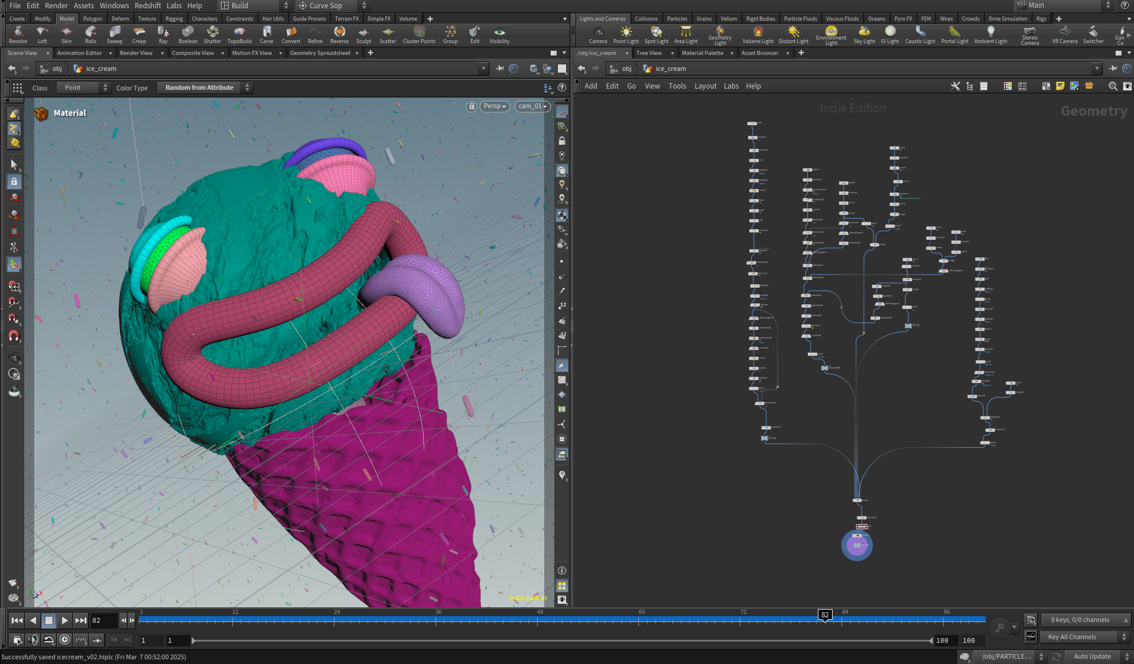Create an Area Light from shelf
1134x664 pixels.
685,35
